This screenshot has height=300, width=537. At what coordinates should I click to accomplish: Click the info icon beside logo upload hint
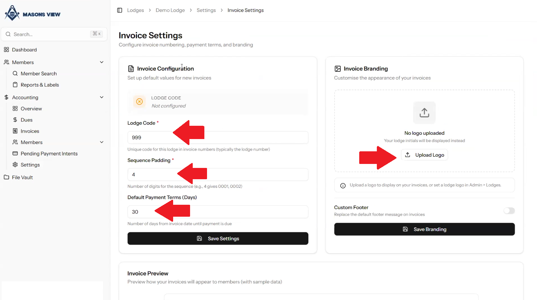(x=343, y=186)
